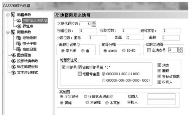Decrease 区划代码位数 with the down arrow
The height and width of the screenshot is (116, 190).
[94, 25]
